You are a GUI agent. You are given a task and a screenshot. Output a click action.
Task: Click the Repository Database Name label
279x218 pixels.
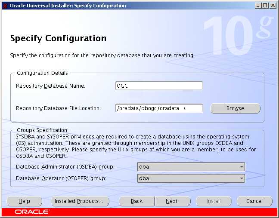[50, 86]
